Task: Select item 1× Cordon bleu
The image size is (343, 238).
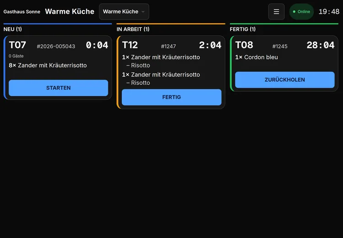Action: coord(257,57)
